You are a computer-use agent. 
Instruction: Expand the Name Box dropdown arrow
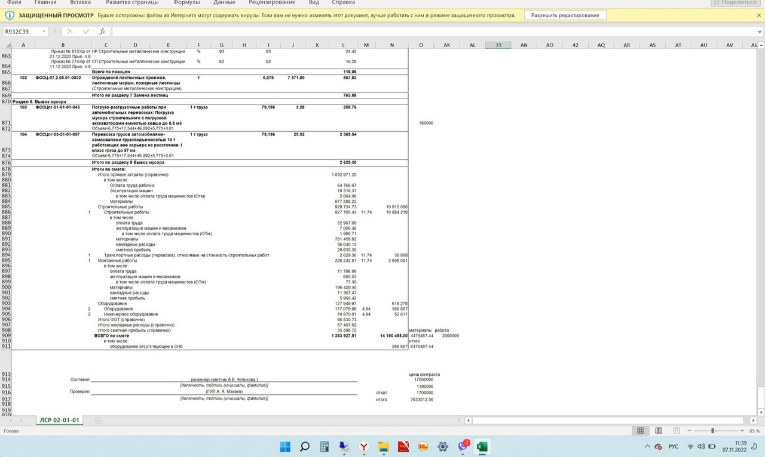[44, 32]
